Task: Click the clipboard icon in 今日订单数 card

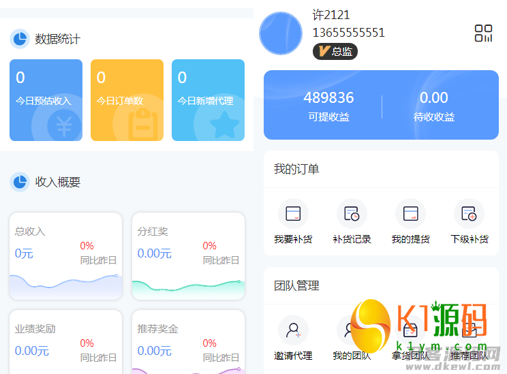Action: 142,124
